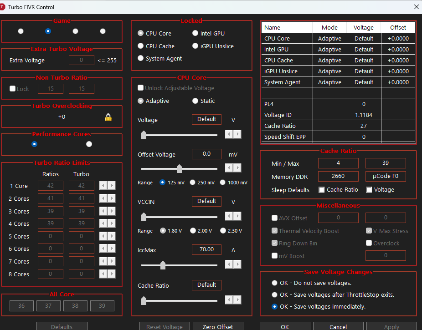422x330 pixels.
Task: Check Unlock Adjustable Voltage
Action: [140, 88]
